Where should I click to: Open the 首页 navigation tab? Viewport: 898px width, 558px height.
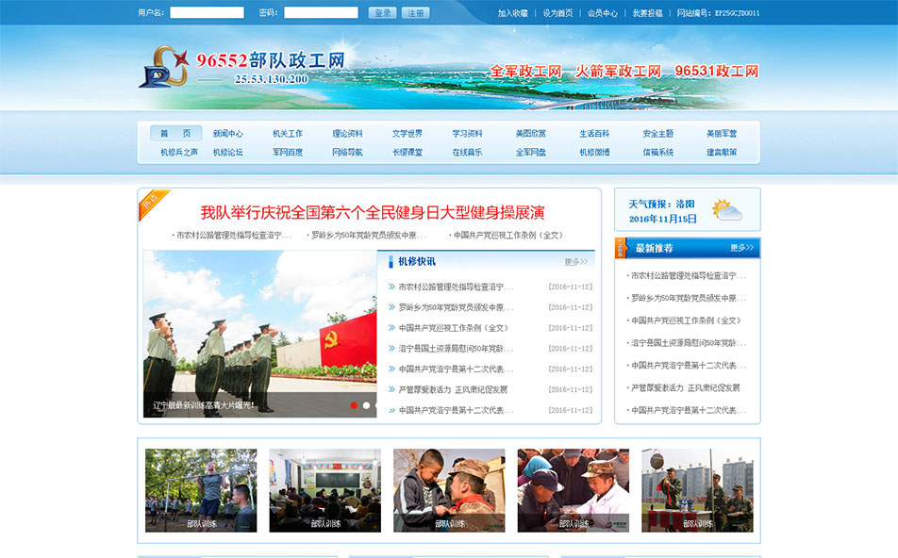pos(175,134)
